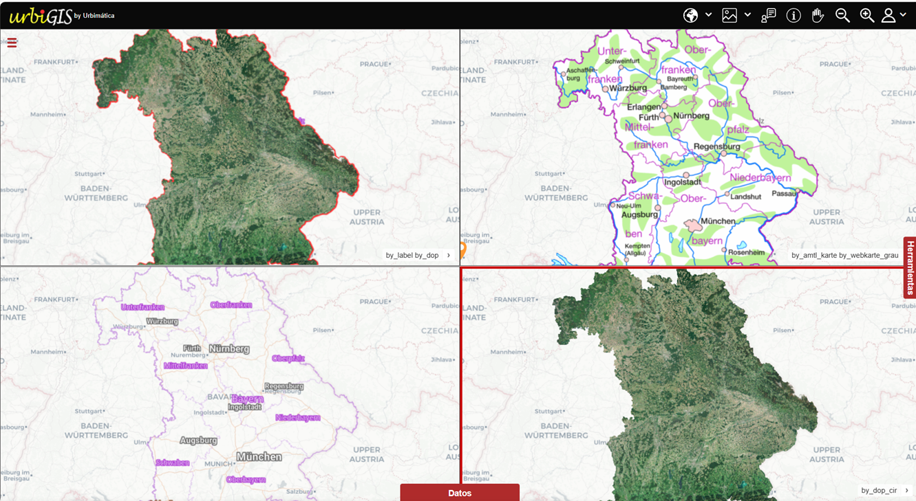Open the Herramientas side tab
Viewport: 916px width, 501px height.
point(910,268)
